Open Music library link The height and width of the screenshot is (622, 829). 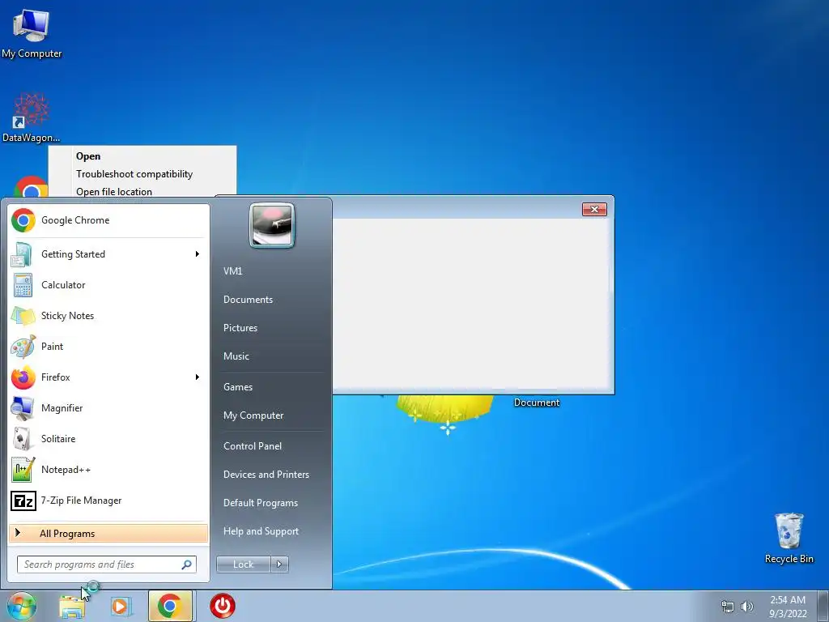pos(236,356)
